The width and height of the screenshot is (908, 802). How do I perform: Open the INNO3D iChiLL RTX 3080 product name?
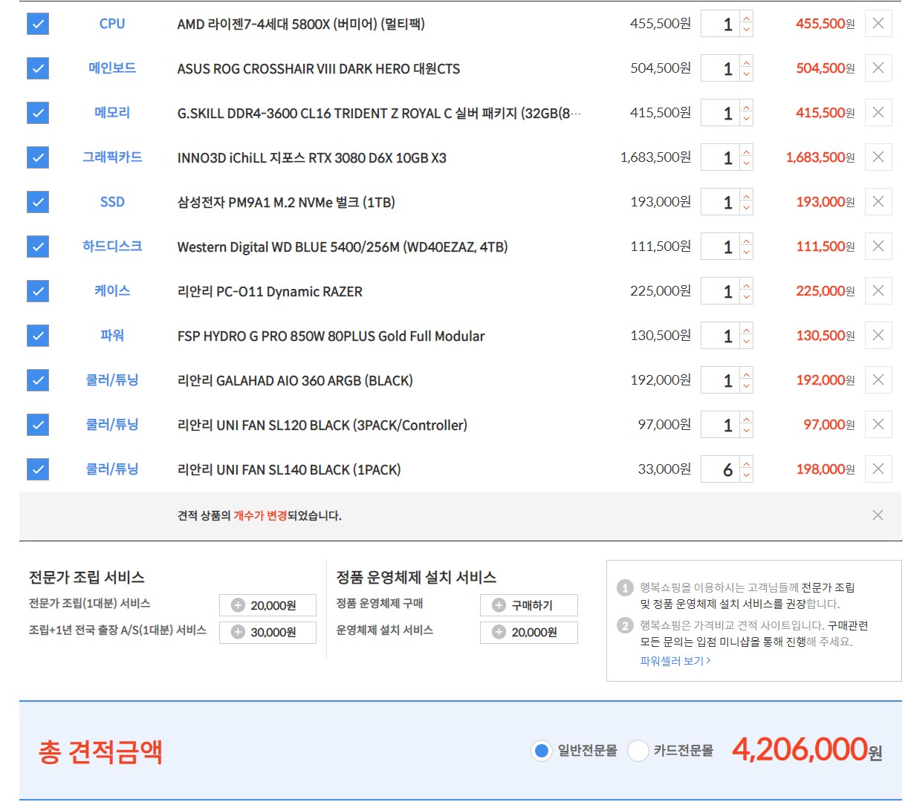pyautogui.click(x=312, y=157)
